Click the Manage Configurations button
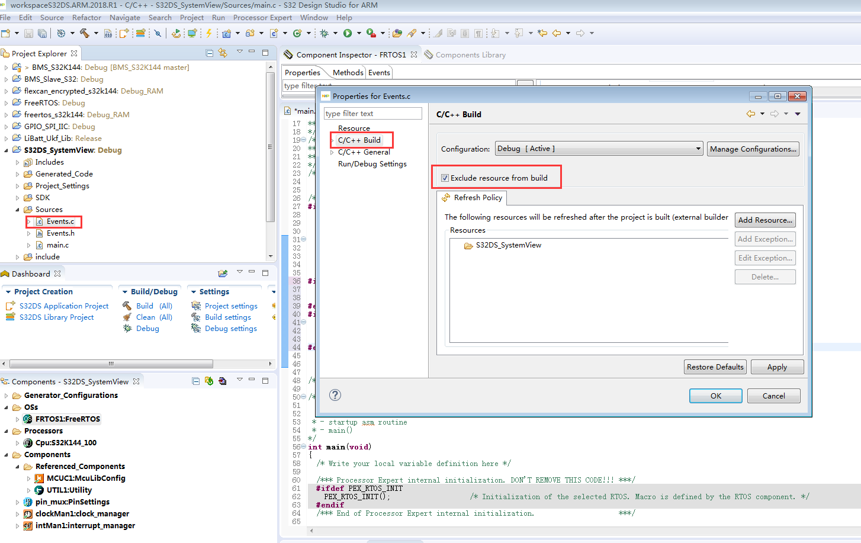The height and width of the screenshot is (543, 861). [x=753, y=149]
